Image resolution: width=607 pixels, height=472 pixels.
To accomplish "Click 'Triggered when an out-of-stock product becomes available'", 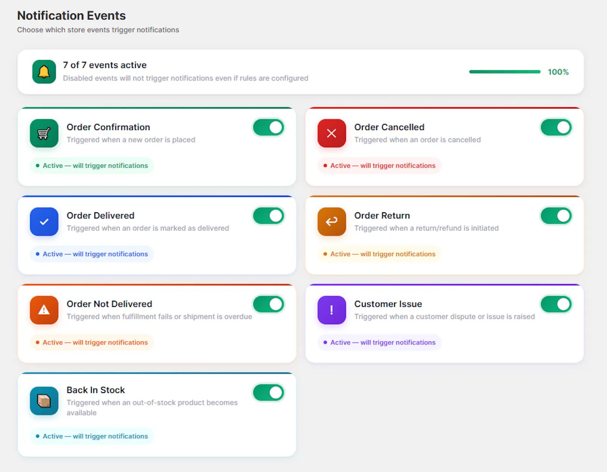I will pos(152,407).
